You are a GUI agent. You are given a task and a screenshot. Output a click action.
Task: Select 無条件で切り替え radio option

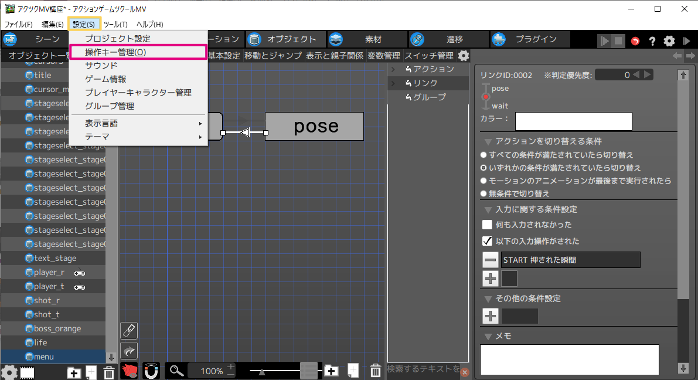point(484,194)
